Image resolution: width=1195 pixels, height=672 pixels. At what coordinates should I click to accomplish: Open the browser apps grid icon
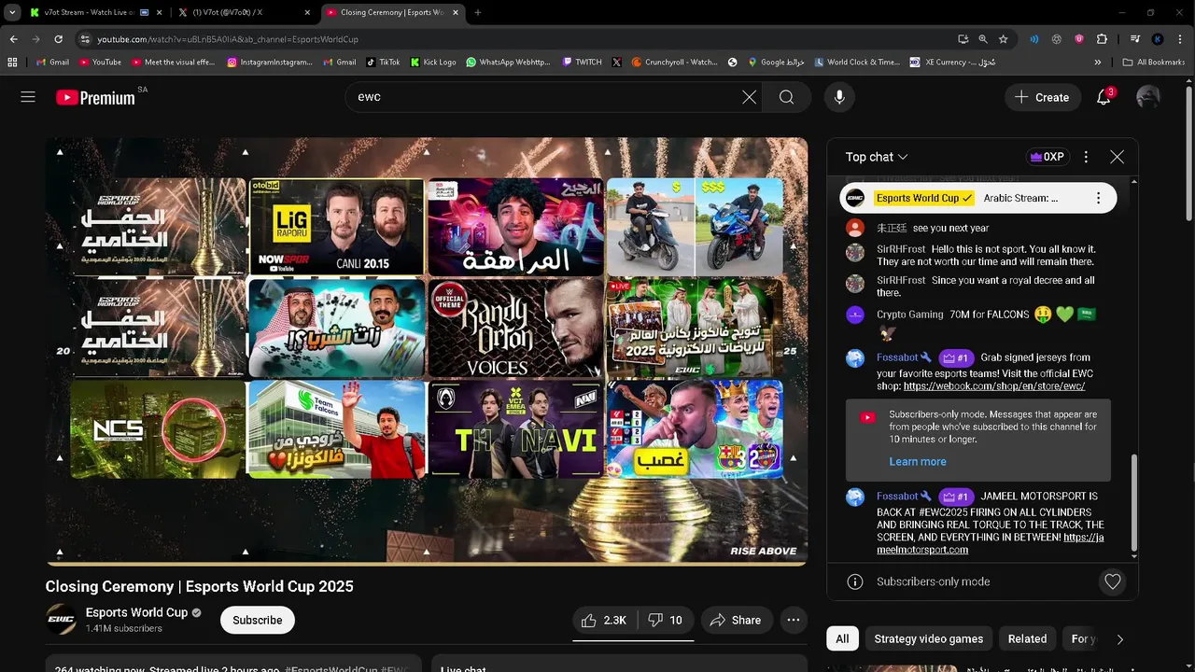(x=12, y=63)
